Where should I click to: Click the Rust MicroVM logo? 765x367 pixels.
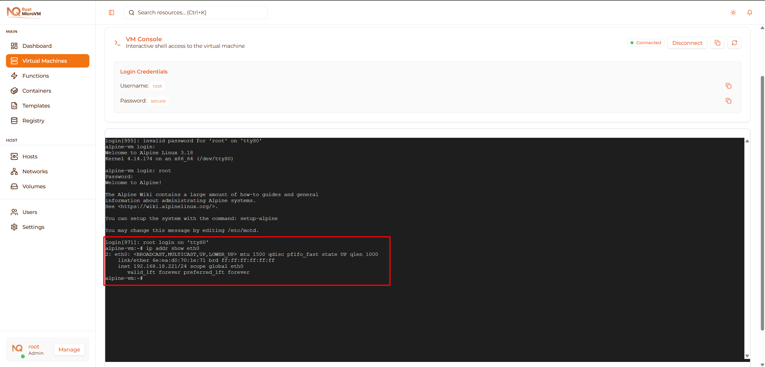click(x=24, y=12)
